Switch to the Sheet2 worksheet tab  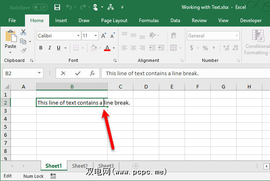click(80, 166)
